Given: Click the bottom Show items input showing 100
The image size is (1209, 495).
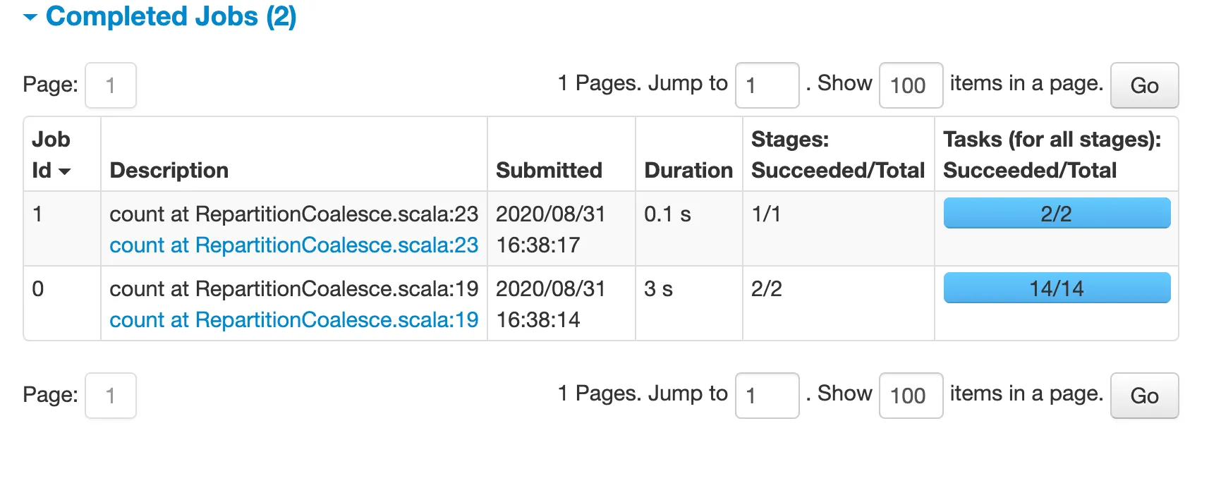Looking at the screenshot, I should (x=911, y=396).
